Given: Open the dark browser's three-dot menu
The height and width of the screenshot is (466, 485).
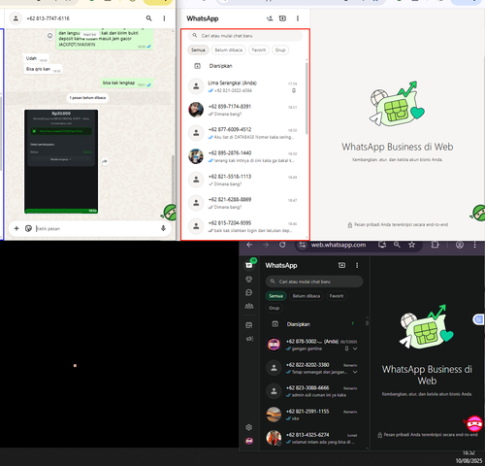Looking at the screenshot, I should [x=474, y=245].
